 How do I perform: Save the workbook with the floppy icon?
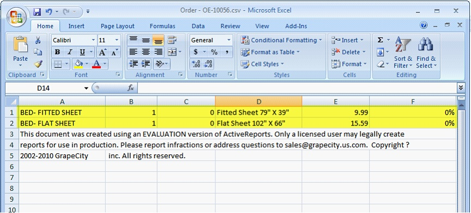[x=37, y=12]
